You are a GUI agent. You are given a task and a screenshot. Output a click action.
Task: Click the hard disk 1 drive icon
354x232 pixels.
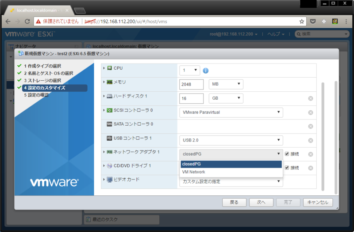109,96
